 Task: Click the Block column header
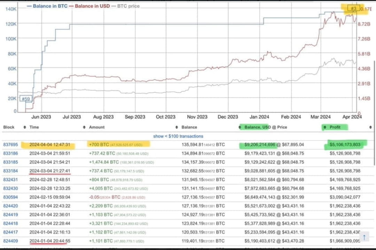pyautogui.click(x=9, y=127)
